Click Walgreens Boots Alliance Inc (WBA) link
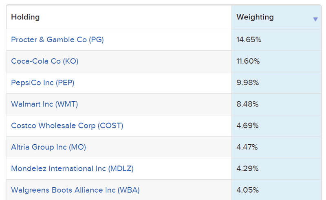 click(x=75, y=190)
